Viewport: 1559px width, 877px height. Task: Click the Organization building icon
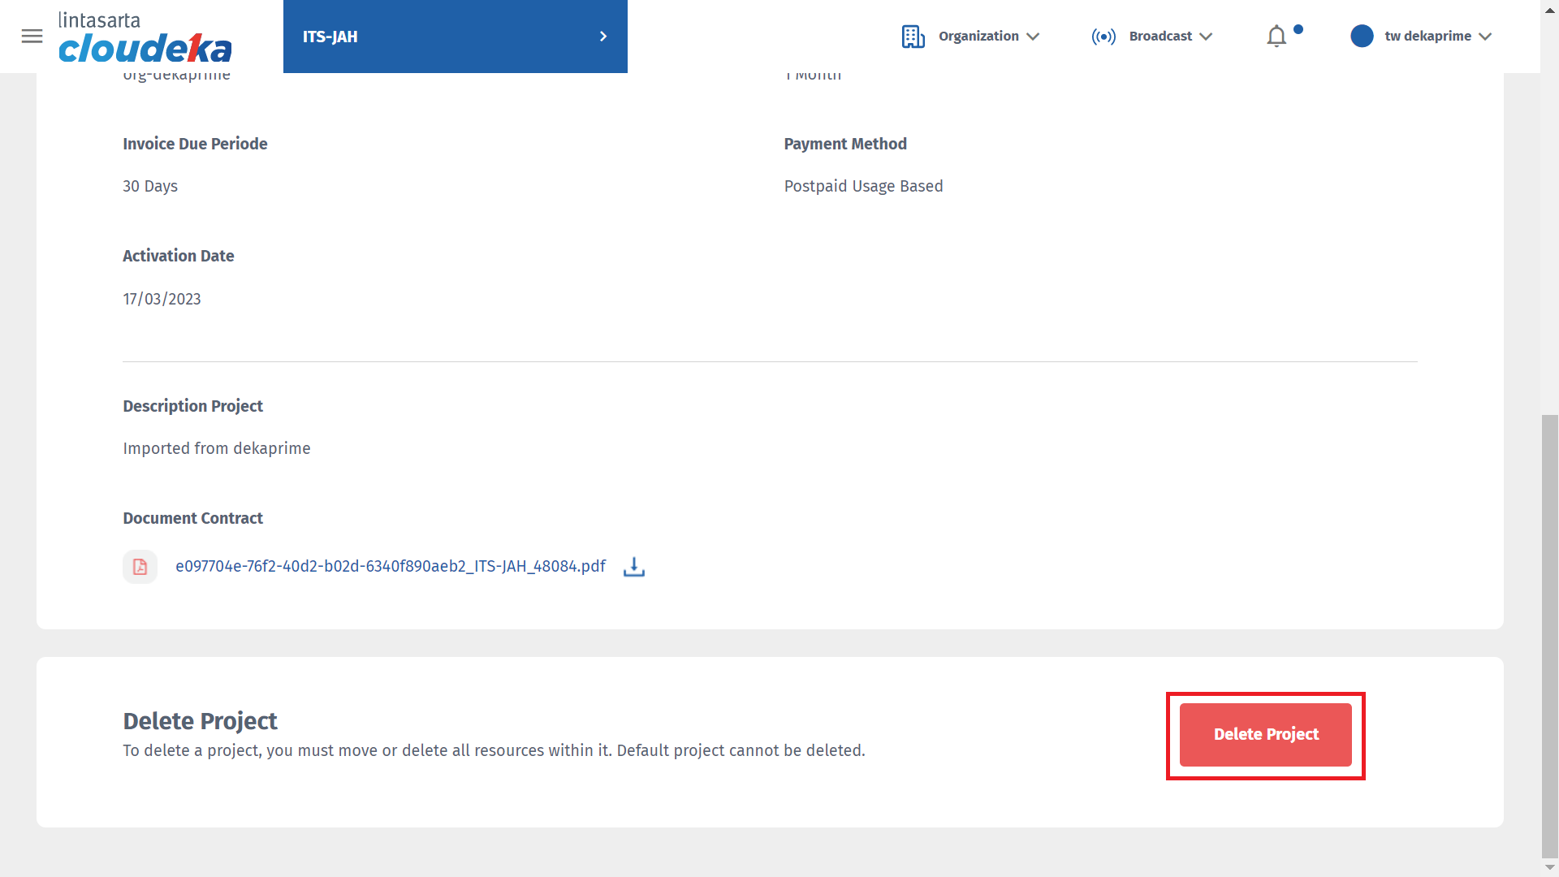click(x=913, y=37)
